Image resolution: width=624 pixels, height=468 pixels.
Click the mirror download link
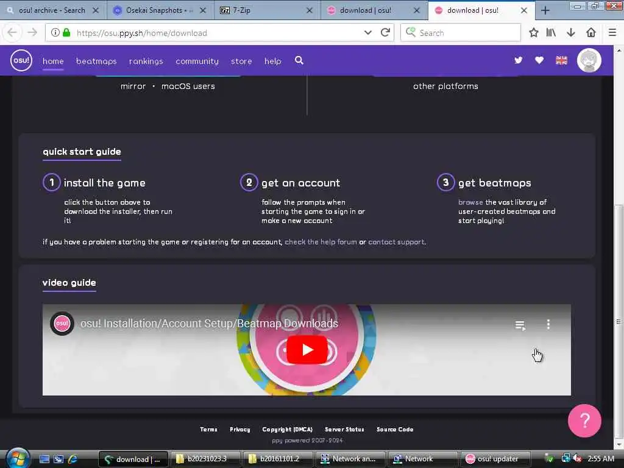click(x=133, y=87)
